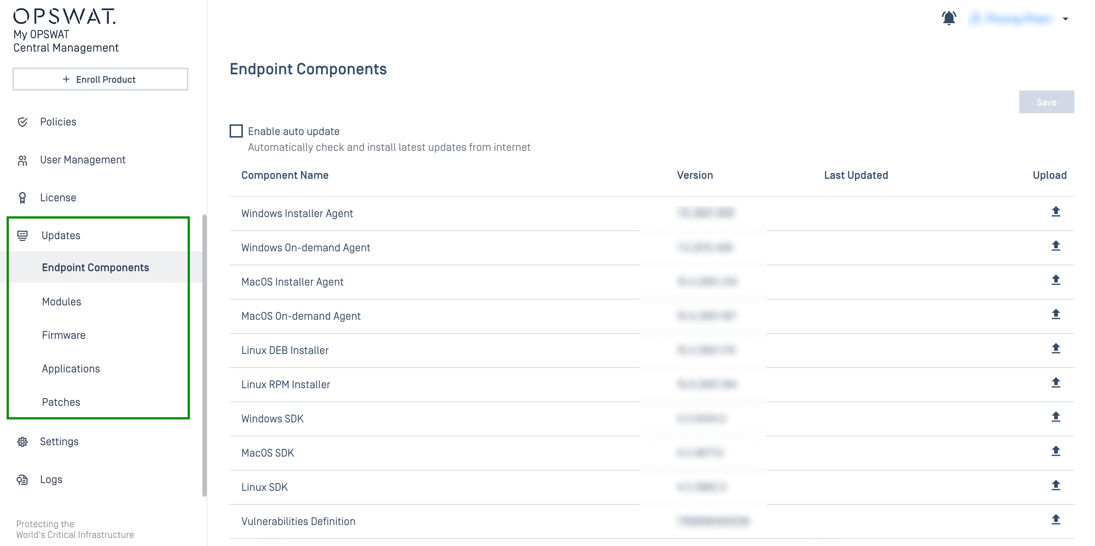Image resolution: width=1095 pixels, height=546 pixels.
Task: Click upload icon for Windows Installer Agent
Action: point(1056,212)
